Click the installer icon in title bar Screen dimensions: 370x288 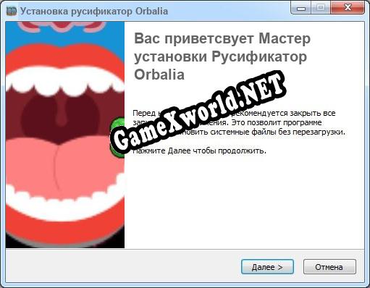click(12, 11)
